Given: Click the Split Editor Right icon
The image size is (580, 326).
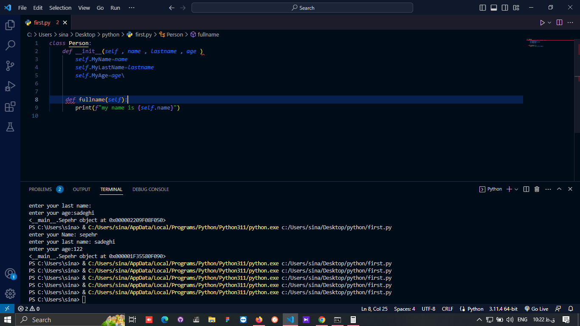Looking at the screenshot, I should [x=559, y=22].
